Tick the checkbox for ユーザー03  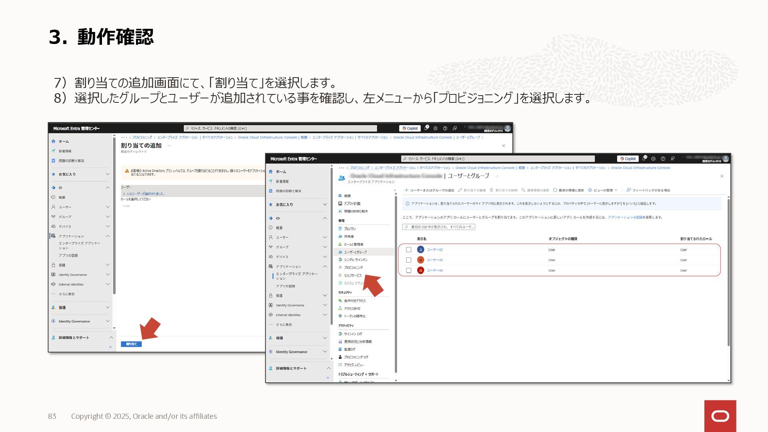(408, 260)
